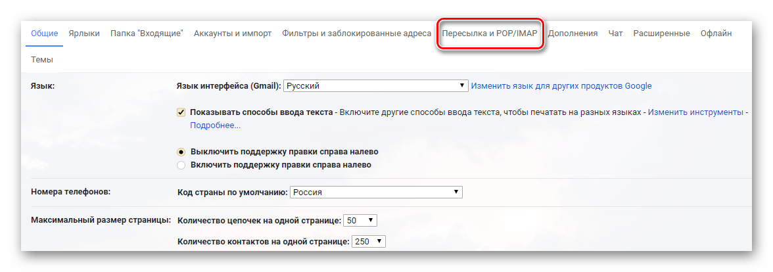This screenshot has height=272, width=773.
Task: Open the Код страны по умолчанию dropdown
Action: coord(376,192)
